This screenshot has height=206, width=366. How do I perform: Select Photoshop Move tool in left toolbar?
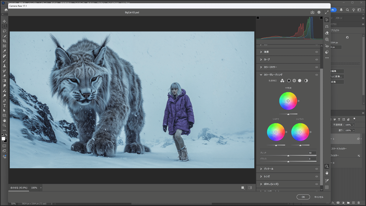4,21
